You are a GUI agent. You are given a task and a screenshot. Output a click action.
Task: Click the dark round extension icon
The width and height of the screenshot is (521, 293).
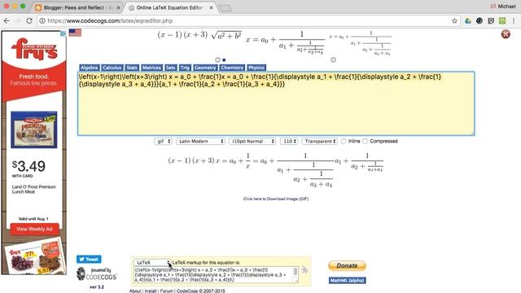tap(479, 21)
